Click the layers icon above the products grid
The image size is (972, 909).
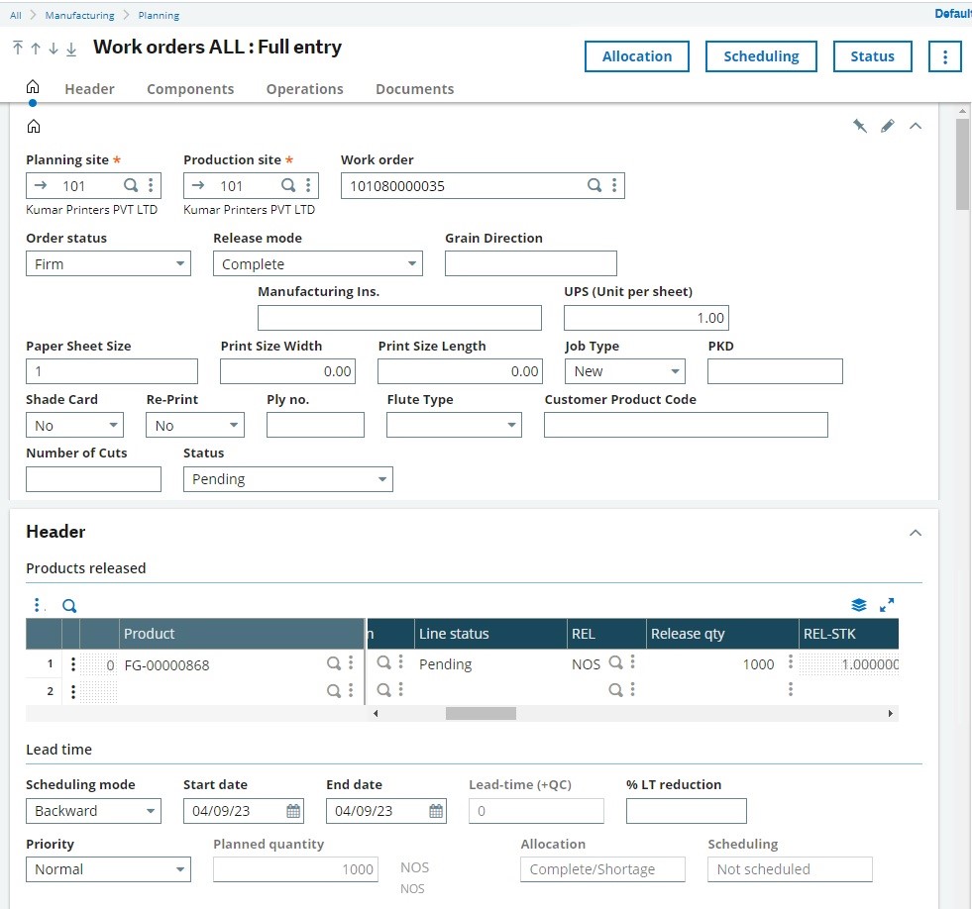859,605
